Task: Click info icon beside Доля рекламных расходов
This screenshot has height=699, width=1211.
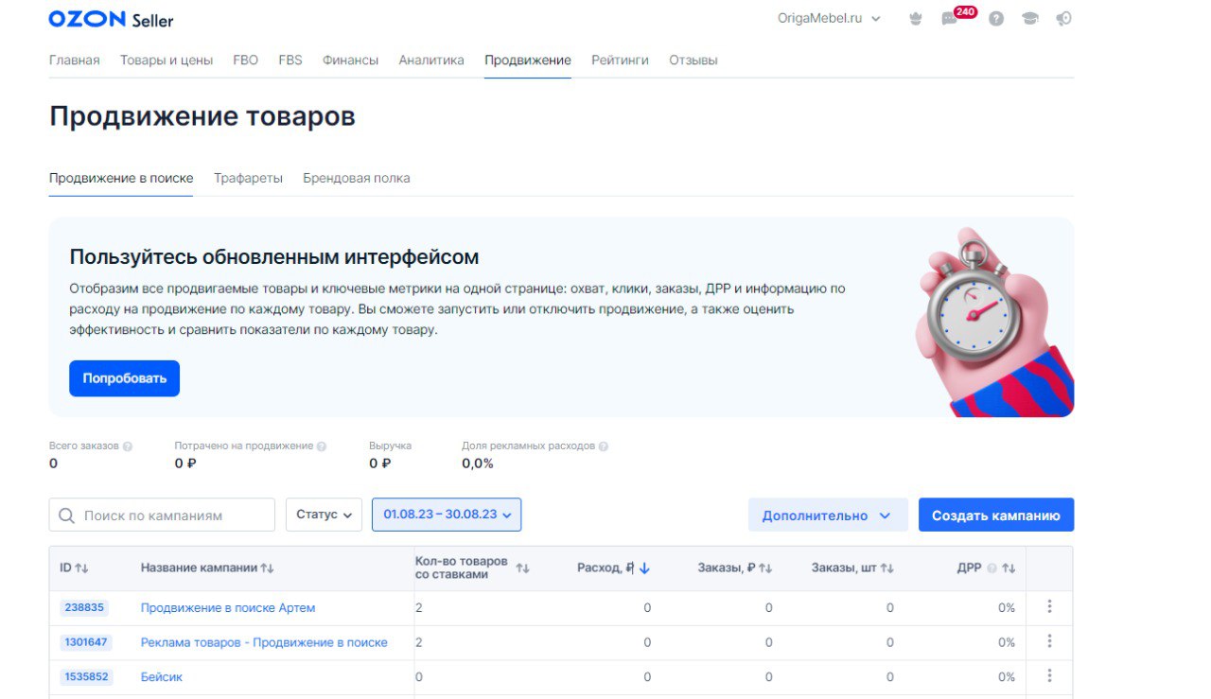Action: coord(604,446)
